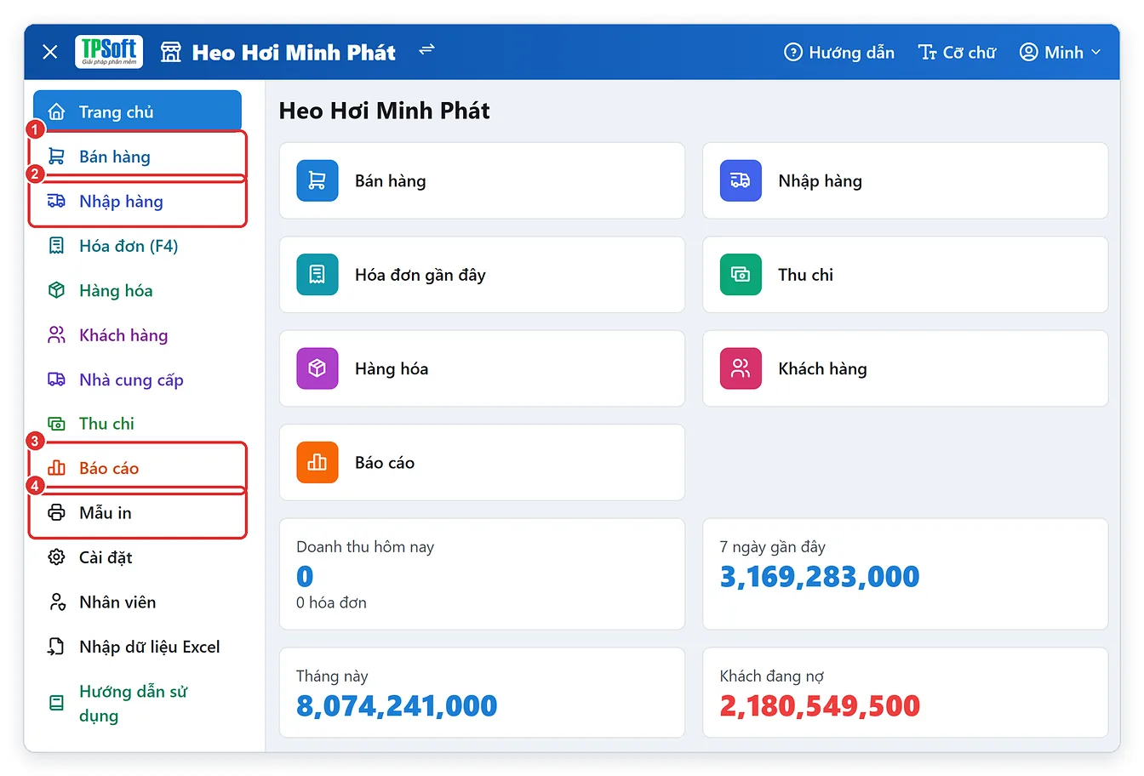Image resolution: width=1144 pixels, height=776 pixels.
Task: Click the Heo Hơi Minh Phát header store name
Action: [294, 53]
